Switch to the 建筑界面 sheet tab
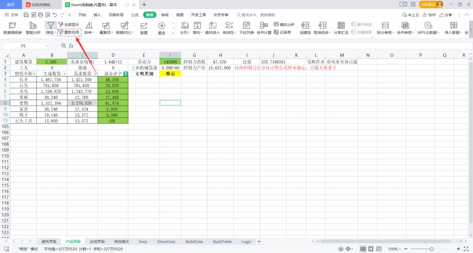 point(49,241)
